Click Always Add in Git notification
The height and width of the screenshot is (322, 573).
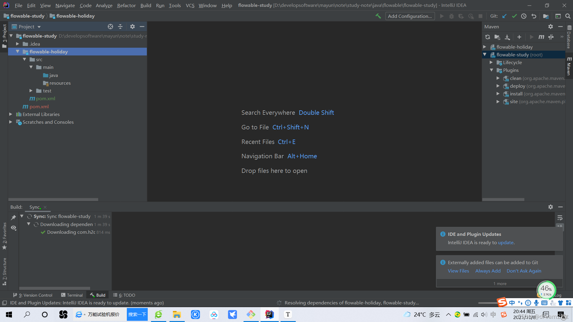point(488,271)
